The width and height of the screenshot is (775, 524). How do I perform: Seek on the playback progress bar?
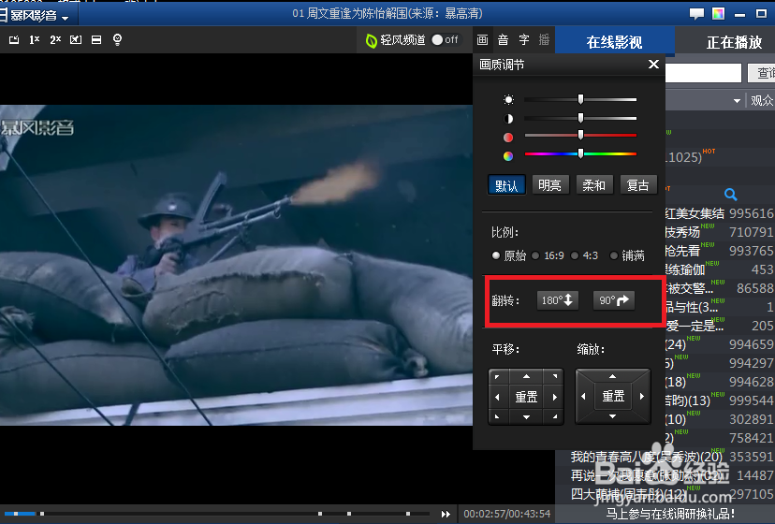click(217, 514)
